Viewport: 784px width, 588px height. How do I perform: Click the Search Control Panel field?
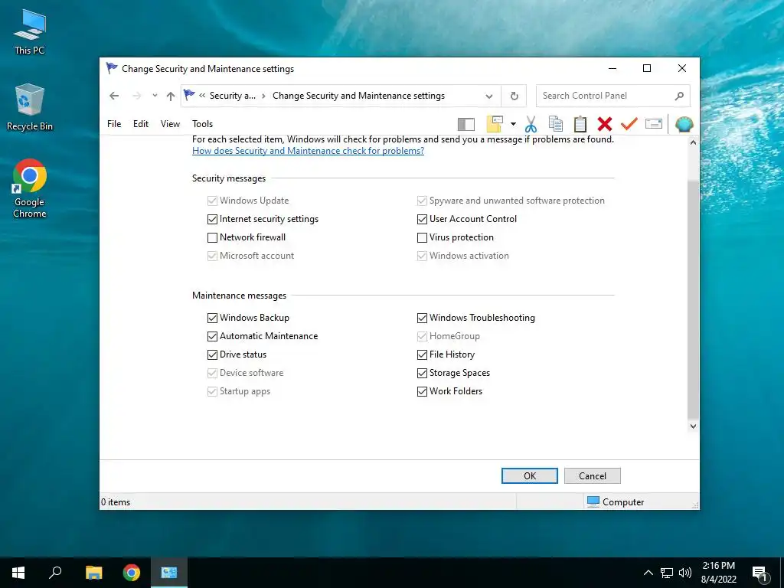(613, 96)
